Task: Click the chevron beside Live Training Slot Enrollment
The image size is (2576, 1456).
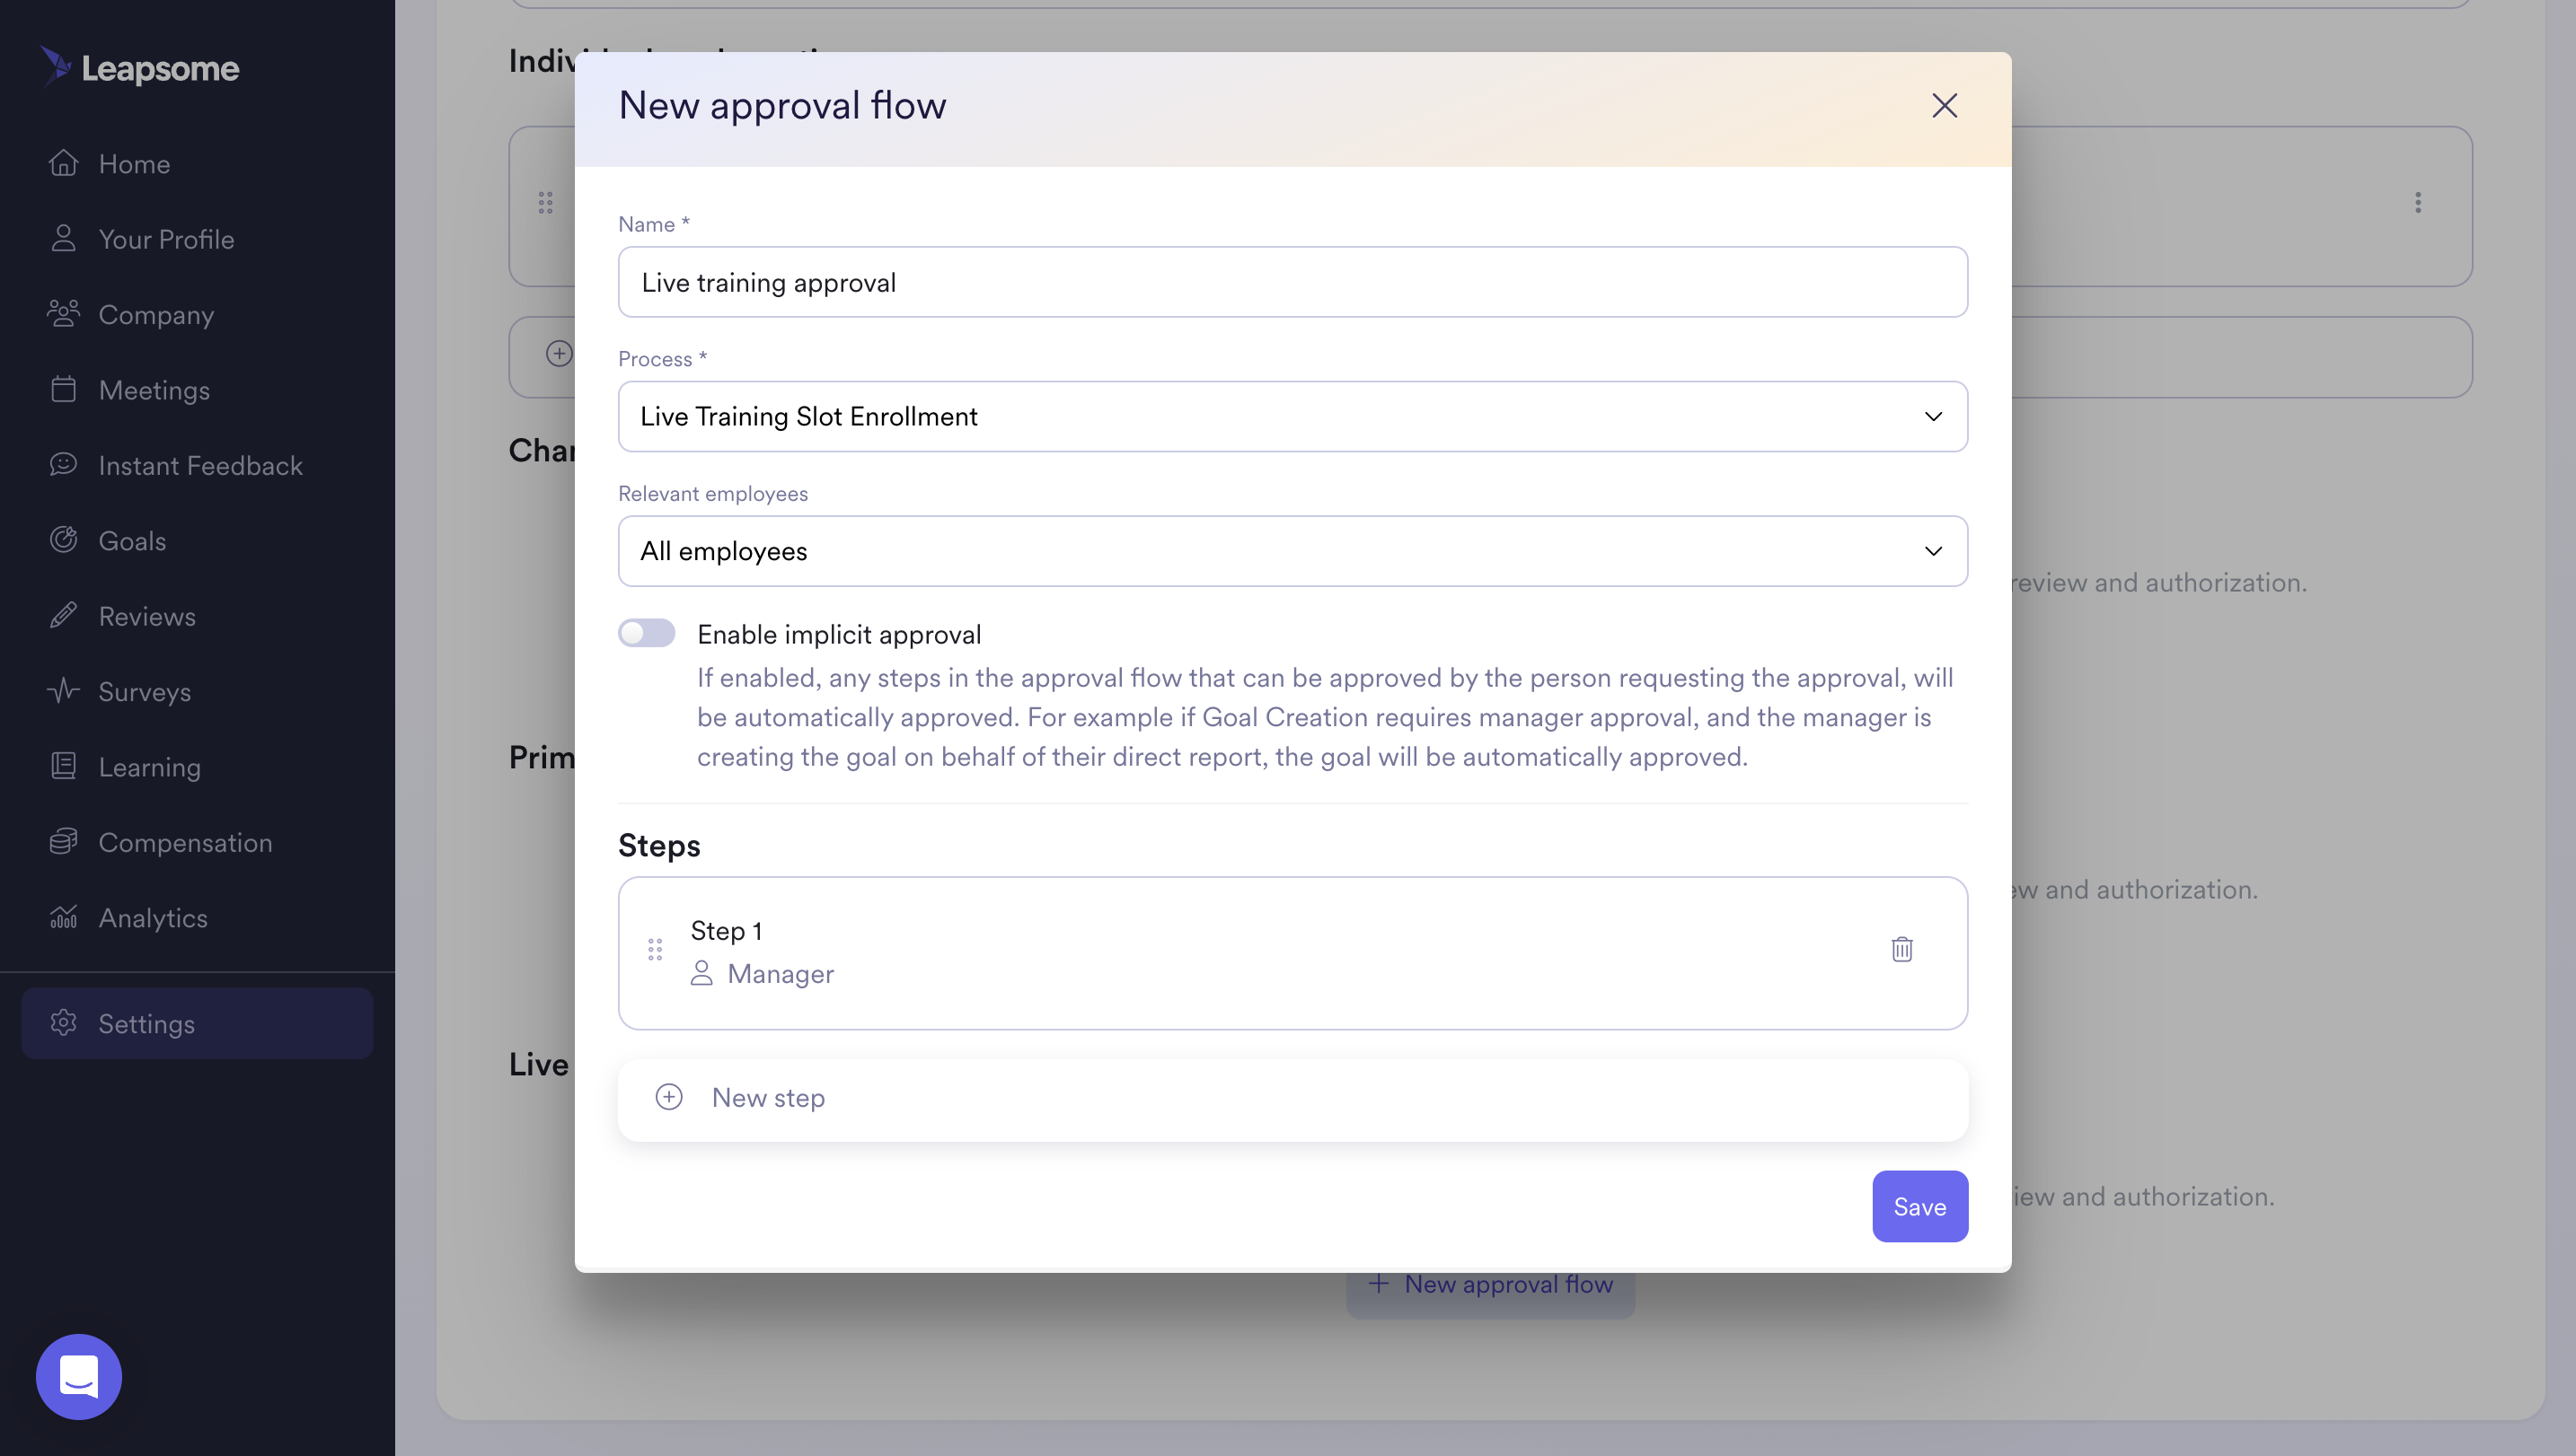Action: (x=1933, y=416)
